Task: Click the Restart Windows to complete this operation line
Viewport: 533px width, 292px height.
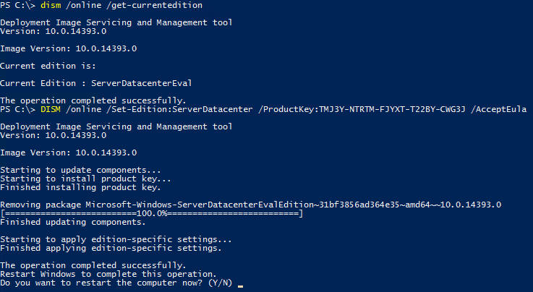Action: 108,274
